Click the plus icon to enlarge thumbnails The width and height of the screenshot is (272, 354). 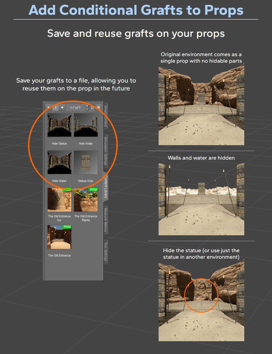87,106
